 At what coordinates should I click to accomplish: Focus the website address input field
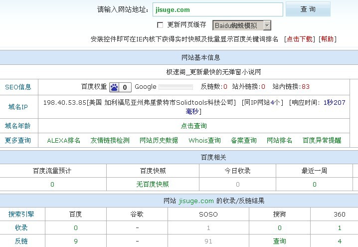pos(218,9)
